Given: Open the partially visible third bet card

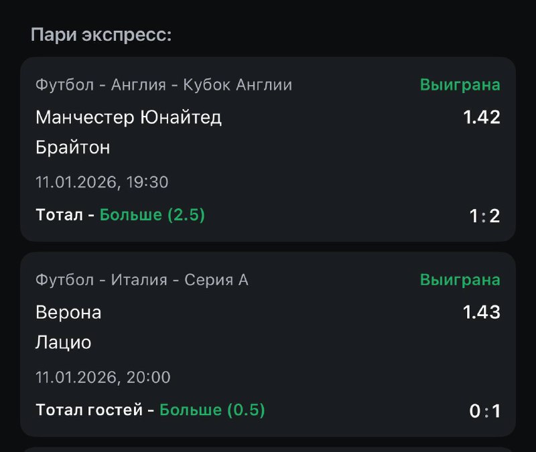Looking at the screenshot, I should pyautogui.click(x=268, y=449).
